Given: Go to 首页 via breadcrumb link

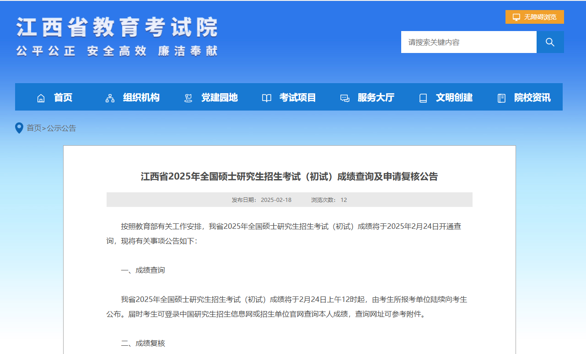Looking at the screenshot, I should click(x=34, y=128).
